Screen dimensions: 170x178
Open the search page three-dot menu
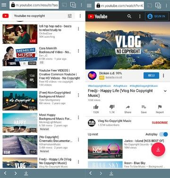(80, 16)
